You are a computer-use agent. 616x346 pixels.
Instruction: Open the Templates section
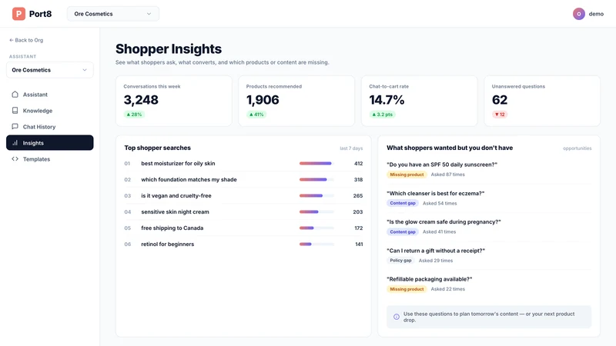[50, 159]
